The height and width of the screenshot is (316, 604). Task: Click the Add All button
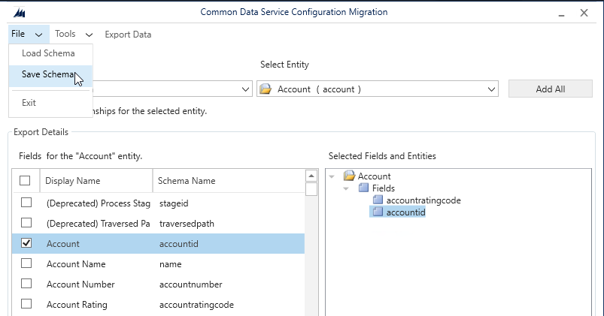point(550,89)
